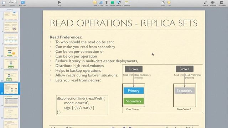228x128 pixels.
Task: Open the 100% Zoom dropdown
Action: pos(12,2)
